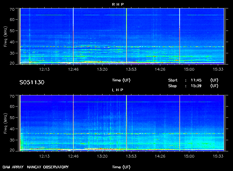Click the RHP vertical calibration line near 13:48
Viewport: 233px width, 171px height.
126,36
